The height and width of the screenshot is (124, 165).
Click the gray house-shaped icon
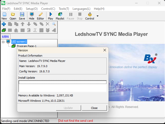pos(16,30)
